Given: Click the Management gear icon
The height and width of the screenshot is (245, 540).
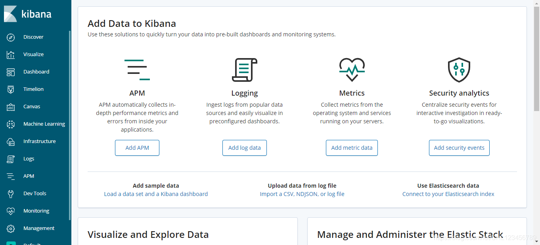Looking at the screenshot, I should click(11, 228).
